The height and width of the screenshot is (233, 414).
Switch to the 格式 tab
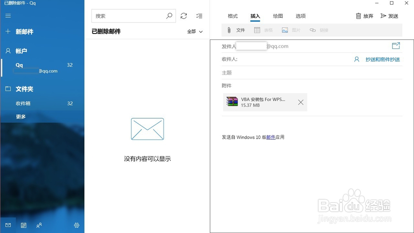click(x=233, y=16)
